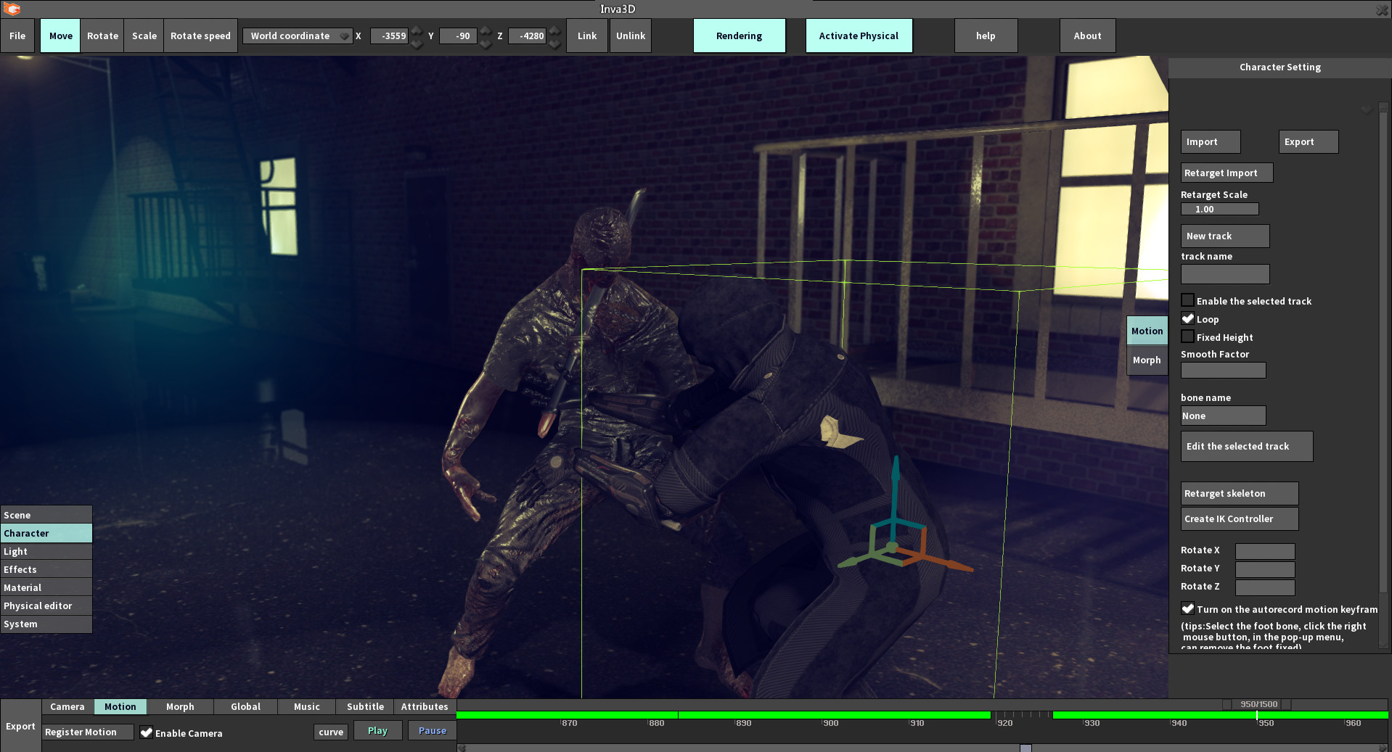Select Character in the left sidebar

click(x=27, y=533)
